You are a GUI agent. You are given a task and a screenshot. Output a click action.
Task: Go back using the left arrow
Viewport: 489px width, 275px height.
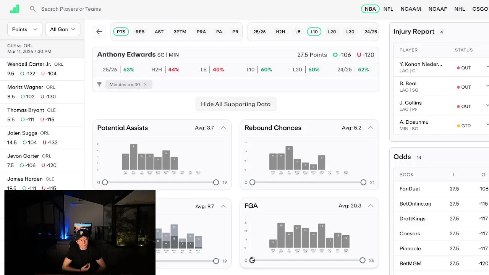tap(99, 32)
